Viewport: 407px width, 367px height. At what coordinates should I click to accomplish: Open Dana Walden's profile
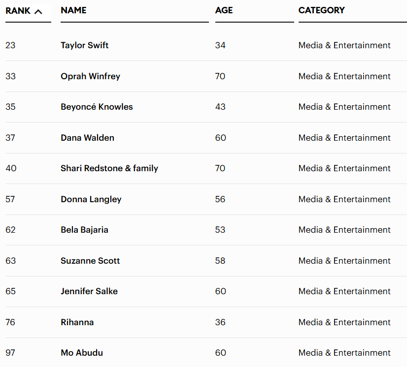[87, 138]
